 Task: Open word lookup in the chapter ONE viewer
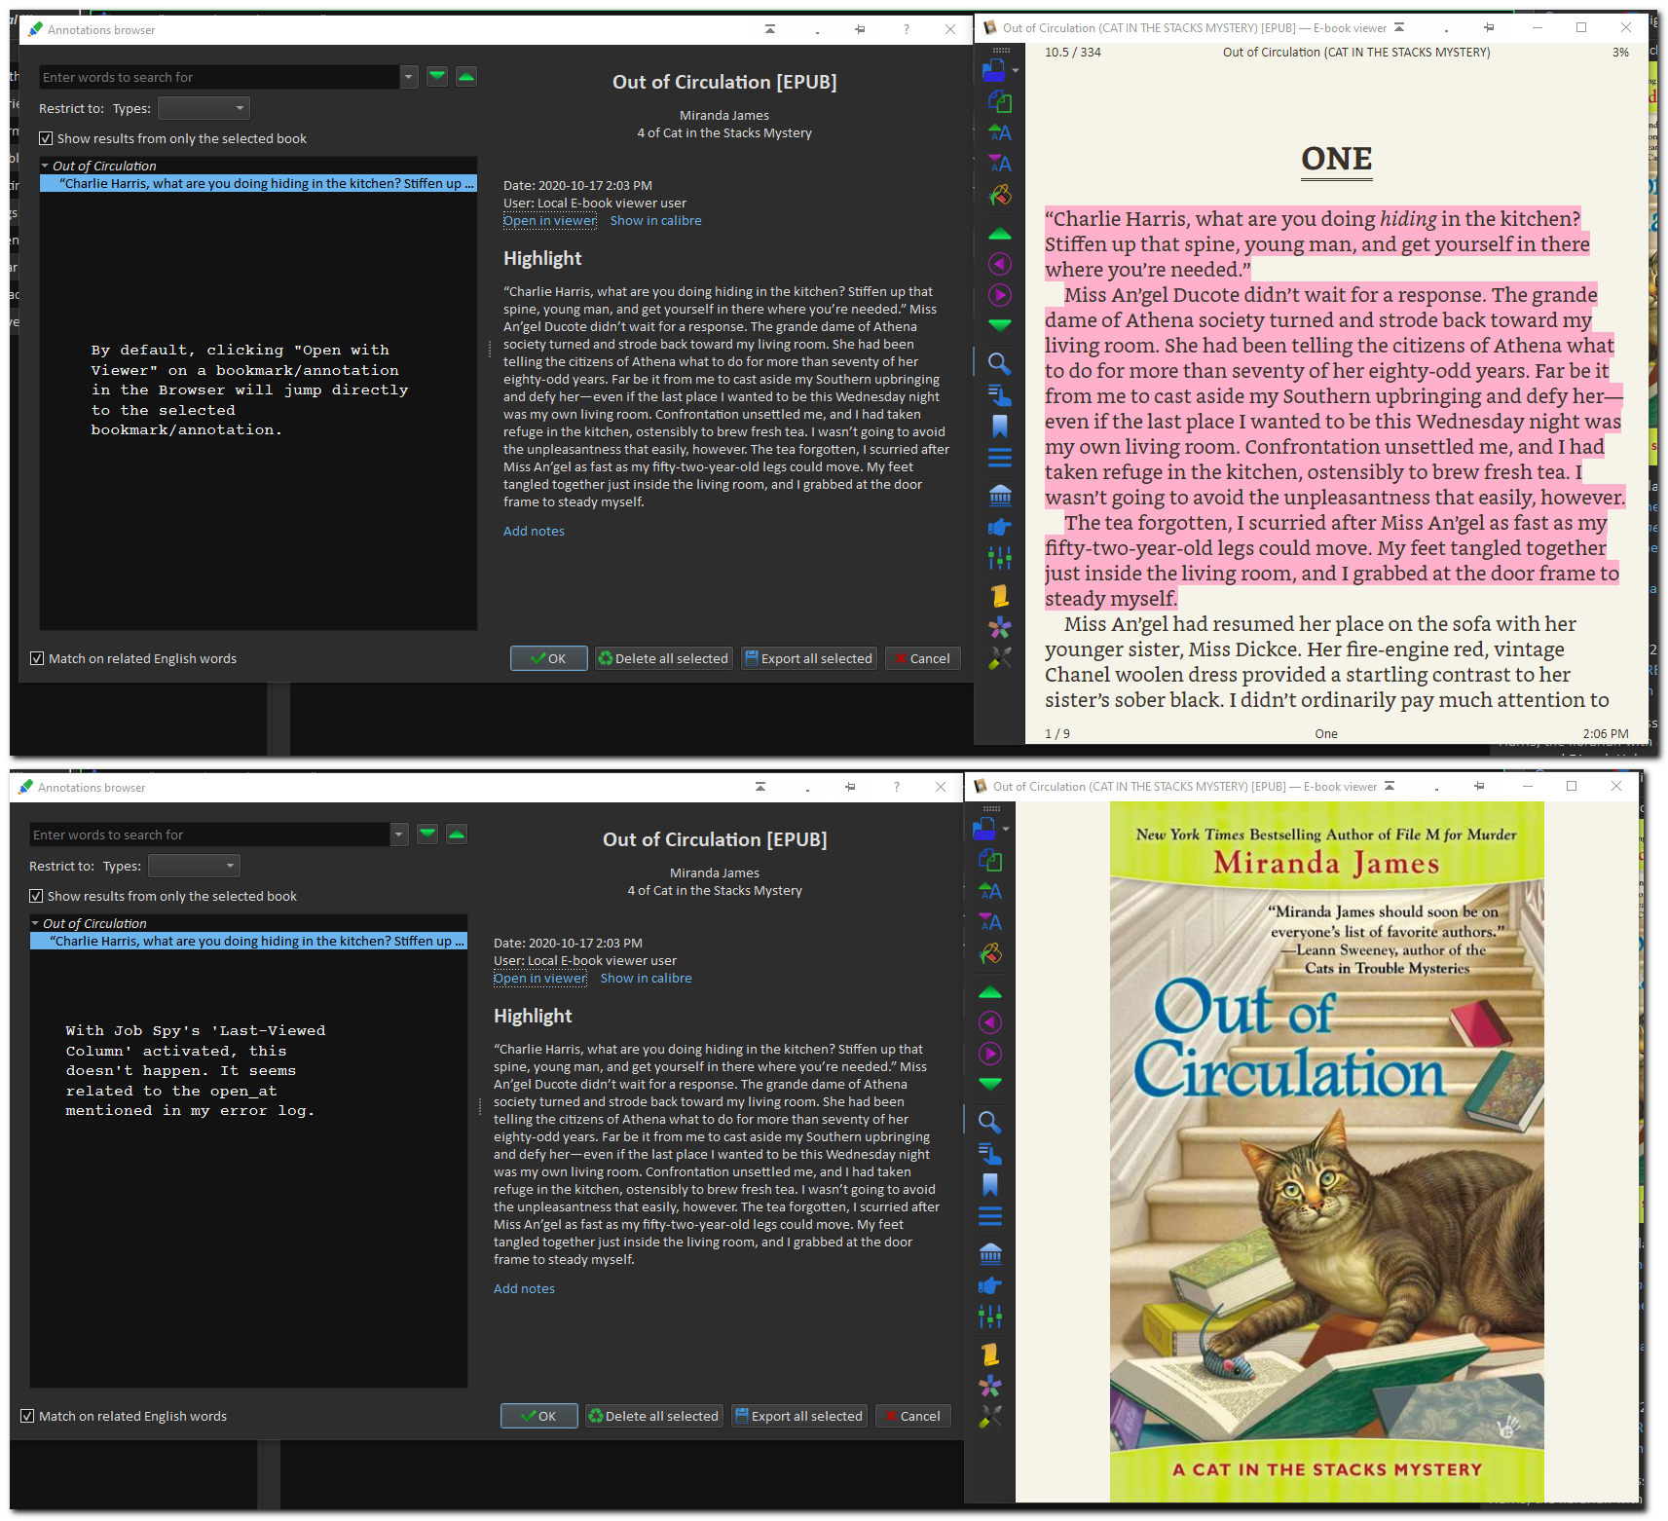[1000, 496]
